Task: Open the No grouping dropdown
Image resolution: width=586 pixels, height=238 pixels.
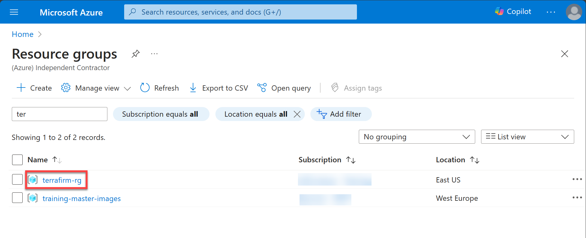Action: pos(417,137)
